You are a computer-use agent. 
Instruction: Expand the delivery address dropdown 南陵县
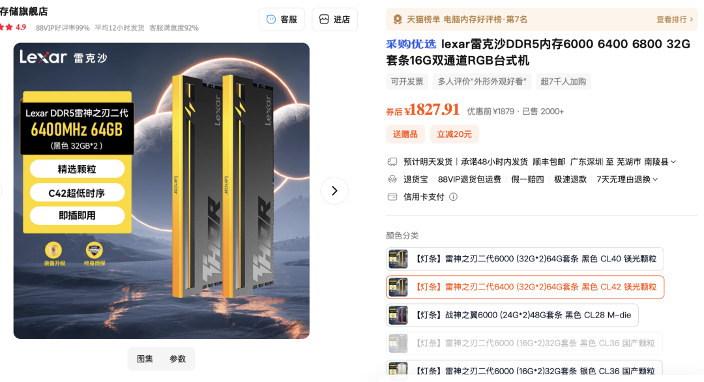[x=660, y=162]
